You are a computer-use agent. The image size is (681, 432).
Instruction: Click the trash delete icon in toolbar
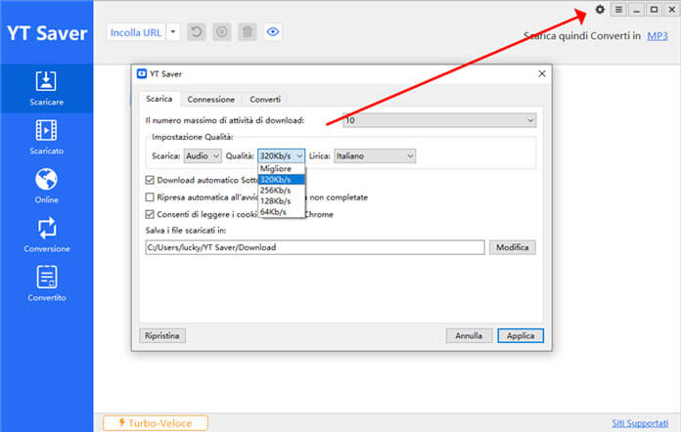(x=248, y=32)
